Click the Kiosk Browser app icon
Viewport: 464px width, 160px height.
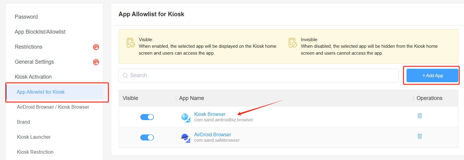tap(185, 117)
